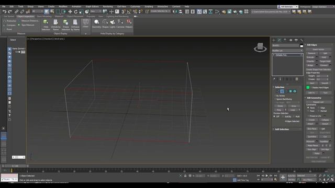Toggle the 3D Snaps icon
This screenshot has height=188, width=335.
[124, 11]
